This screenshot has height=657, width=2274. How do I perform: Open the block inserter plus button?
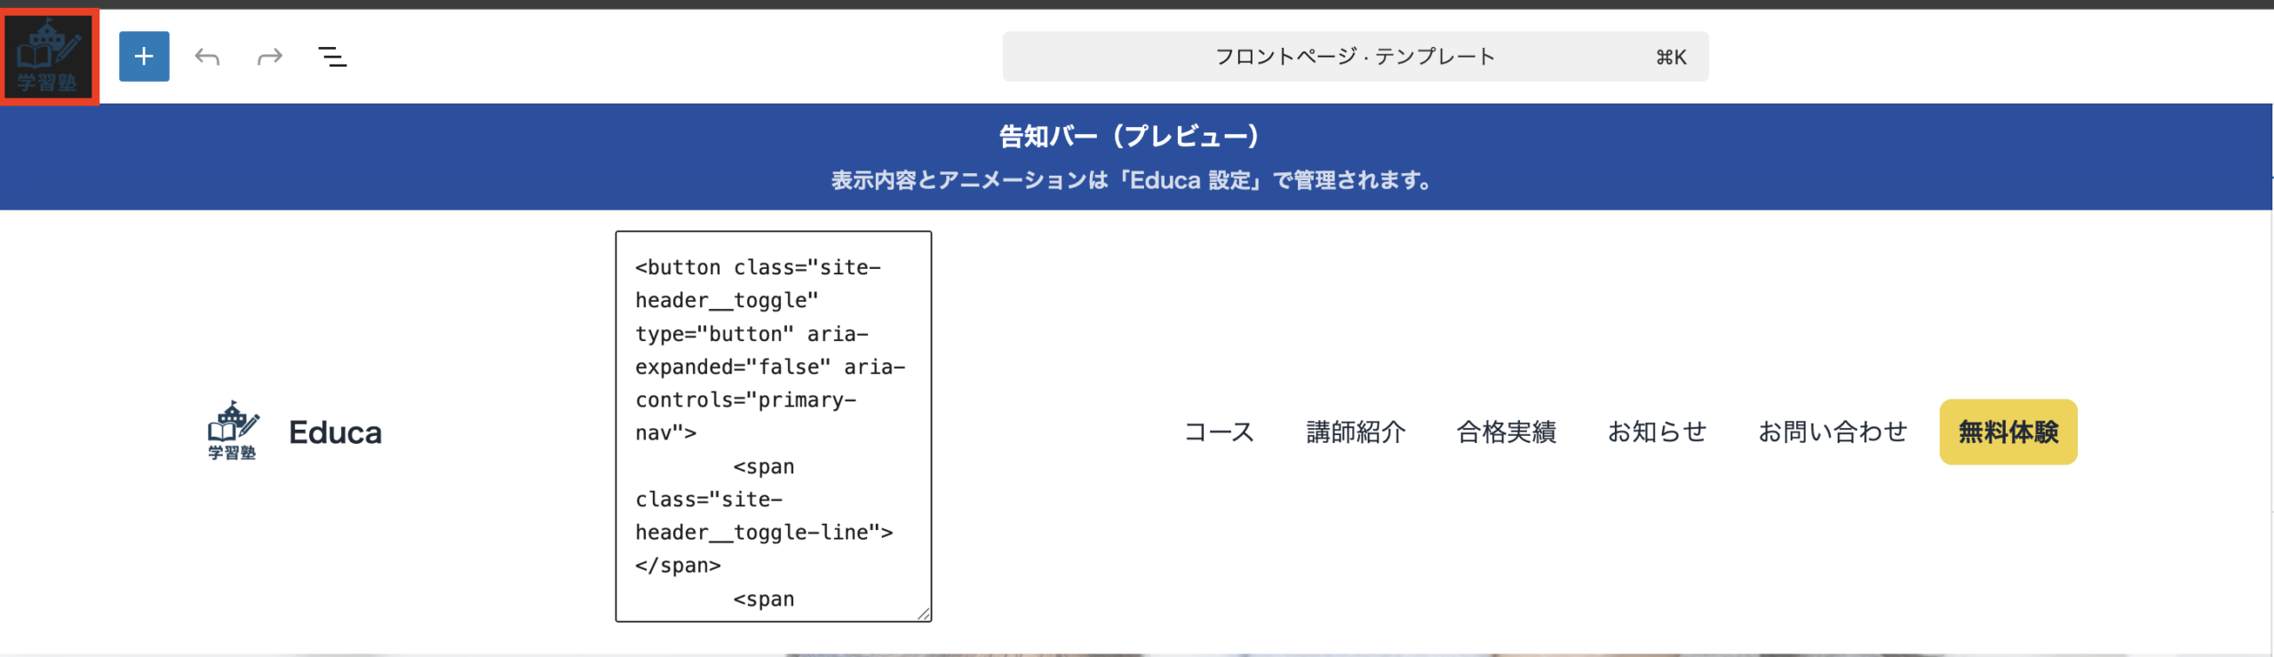click(144, 57)
